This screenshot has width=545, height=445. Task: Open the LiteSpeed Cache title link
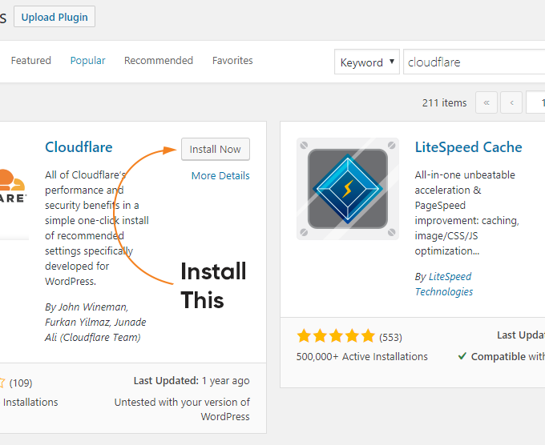point(468,147)
